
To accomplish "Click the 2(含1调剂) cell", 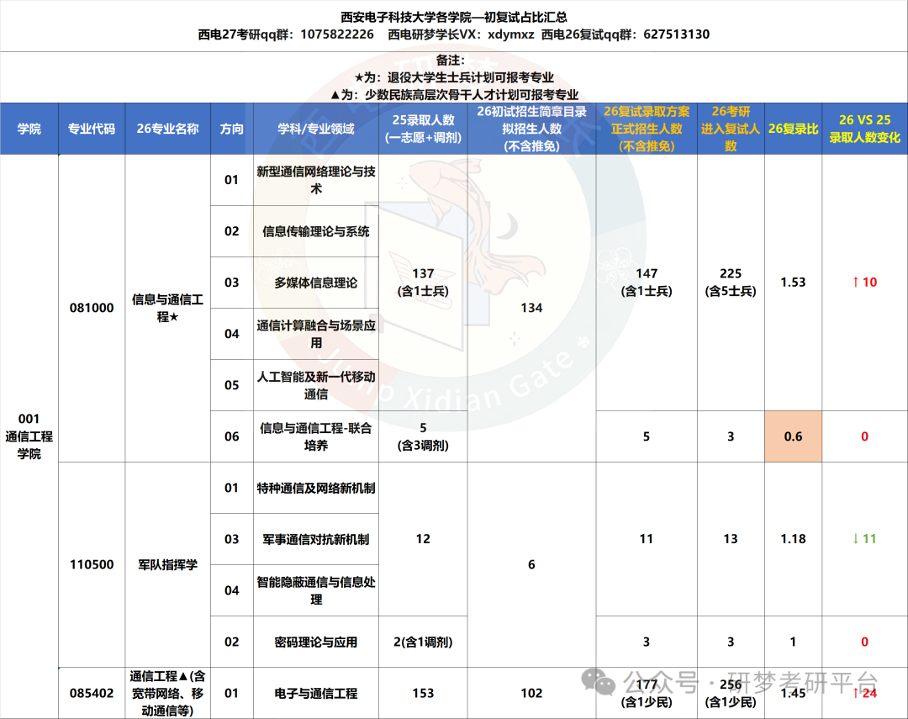I will (x=423, y=642).
